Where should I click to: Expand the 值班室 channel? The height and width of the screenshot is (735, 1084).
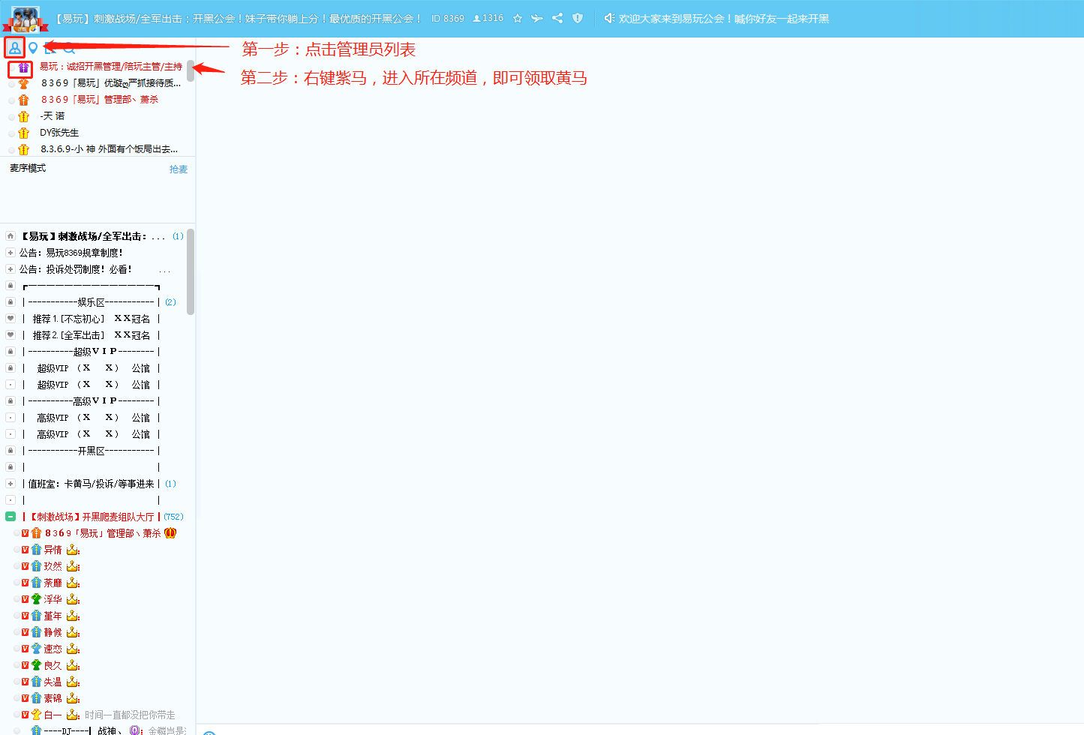[11, 484]
